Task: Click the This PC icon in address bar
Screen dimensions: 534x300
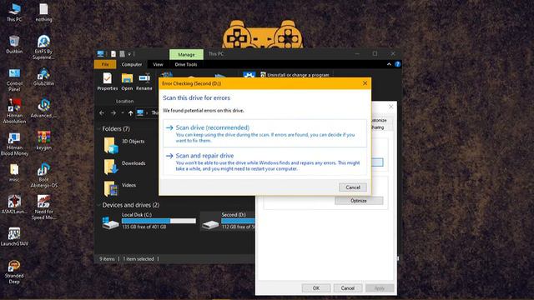Action: point(140,113)
